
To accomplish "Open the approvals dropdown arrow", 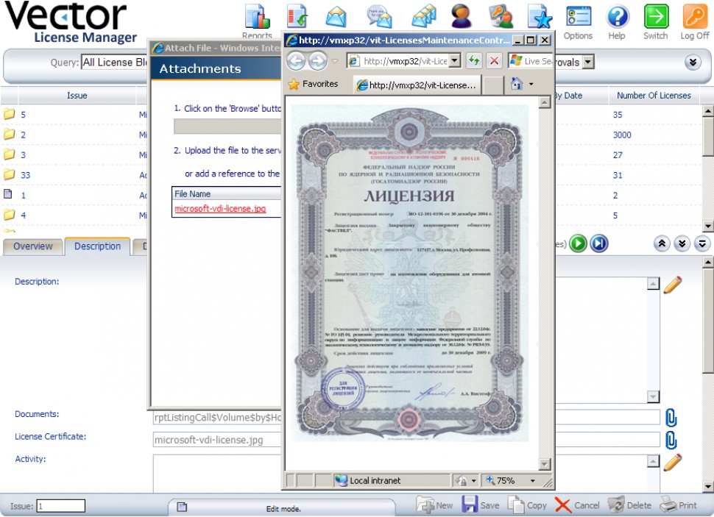I will click(x=588, y=62).
